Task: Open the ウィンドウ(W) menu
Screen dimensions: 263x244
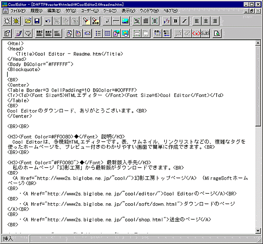Action: [149, 11]
